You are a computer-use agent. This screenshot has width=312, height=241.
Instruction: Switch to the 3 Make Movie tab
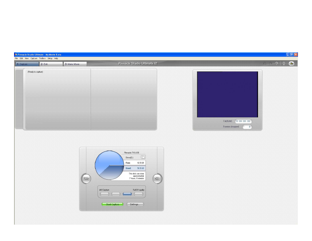tap(75, 64)
